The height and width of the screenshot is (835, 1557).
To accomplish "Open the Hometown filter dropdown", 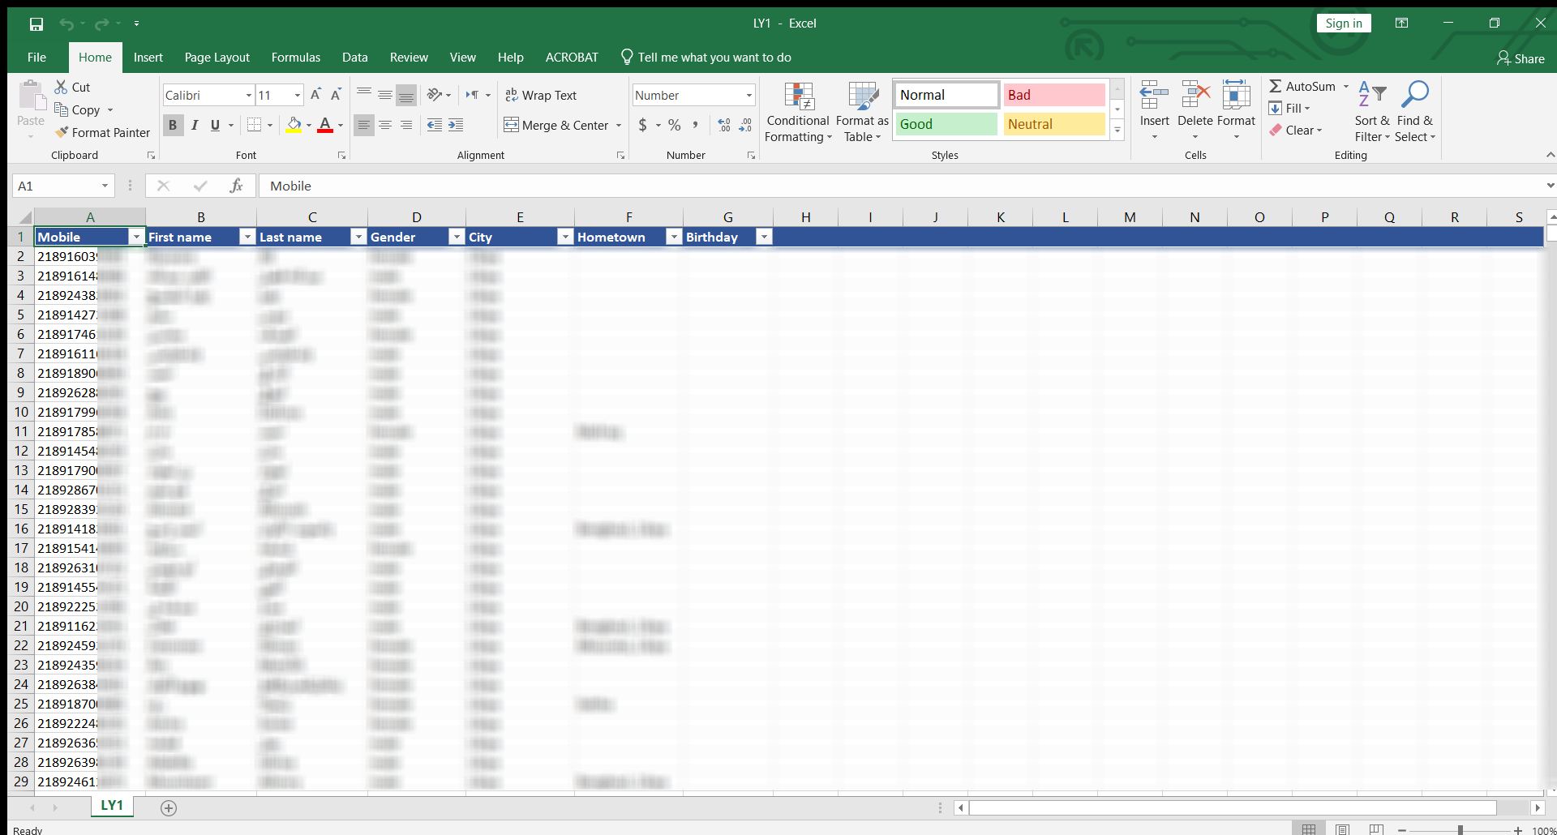I will [674, 237].
